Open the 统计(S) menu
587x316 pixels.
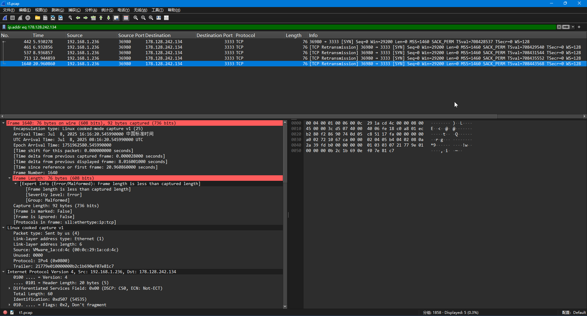point(107,10)
